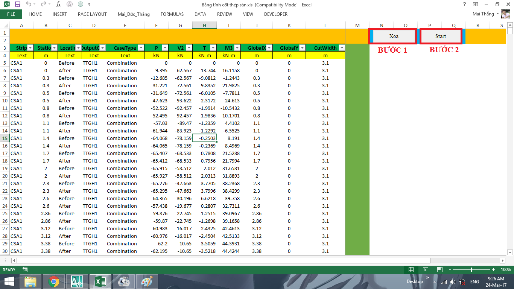Undo the last action in quick access toolbar
This screenshot has width=514, height=289.
pyautogui.click(x=29, y=5)
